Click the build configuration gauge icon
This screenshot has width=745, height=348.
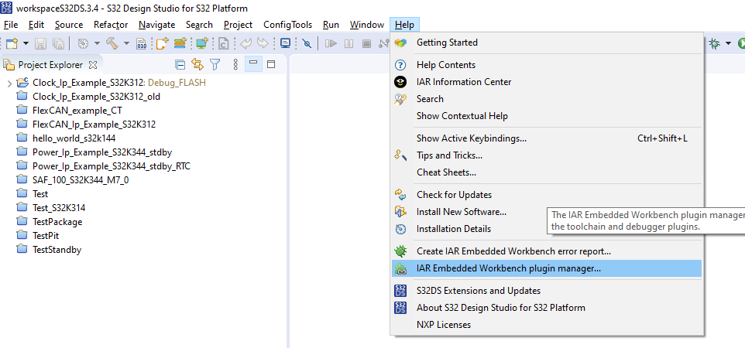[x=83, y=43]
